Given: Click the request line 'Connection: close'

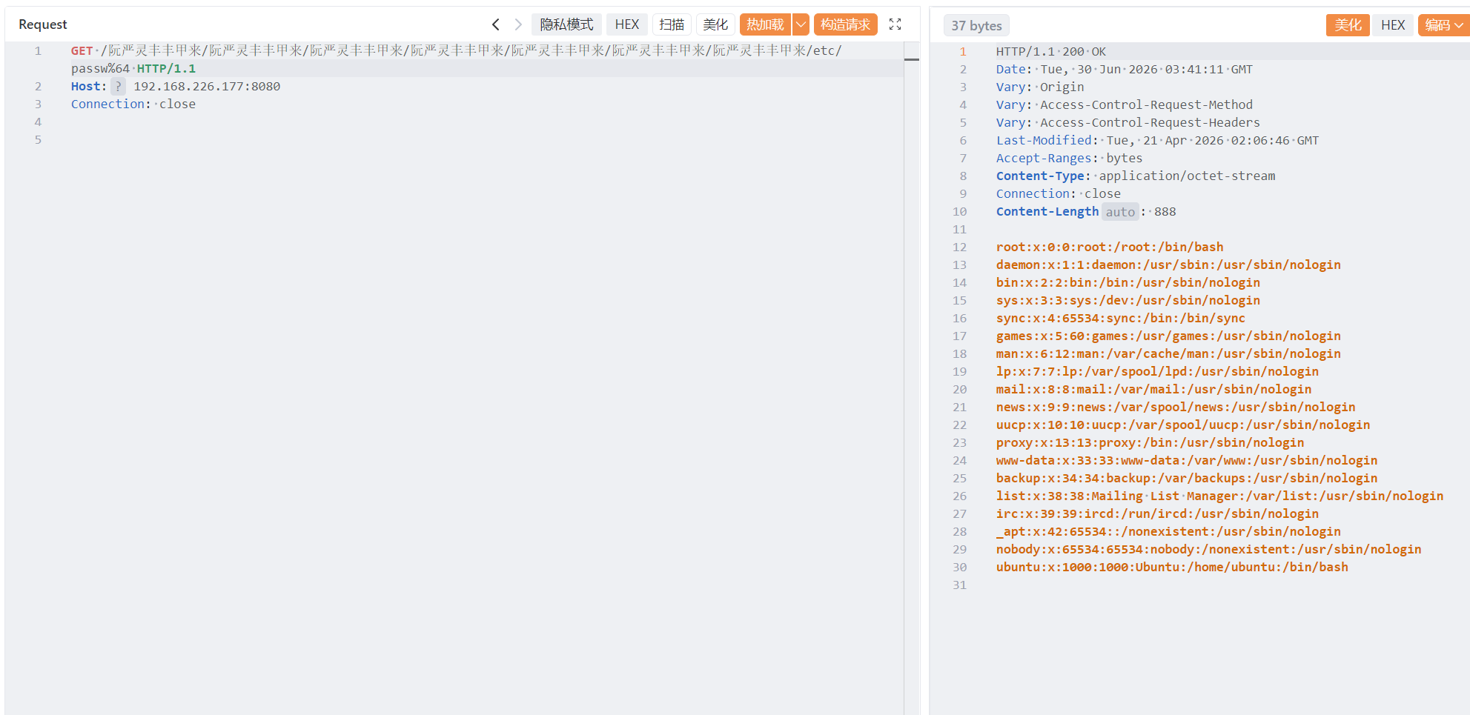Looking at the screenshot, I should (133, 104).
